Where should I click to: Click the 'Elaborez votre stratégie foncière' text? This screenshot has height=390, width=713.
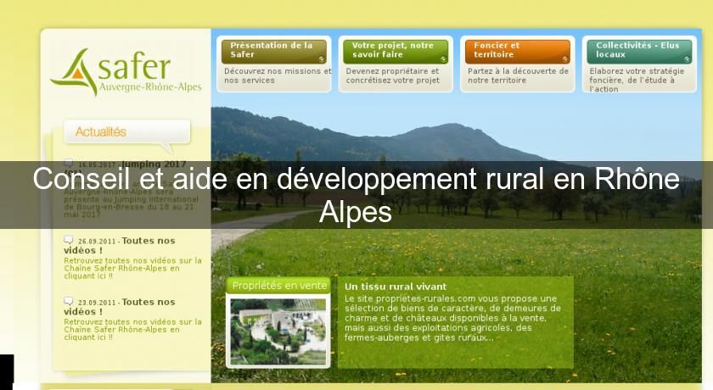(x=637, y=80)
